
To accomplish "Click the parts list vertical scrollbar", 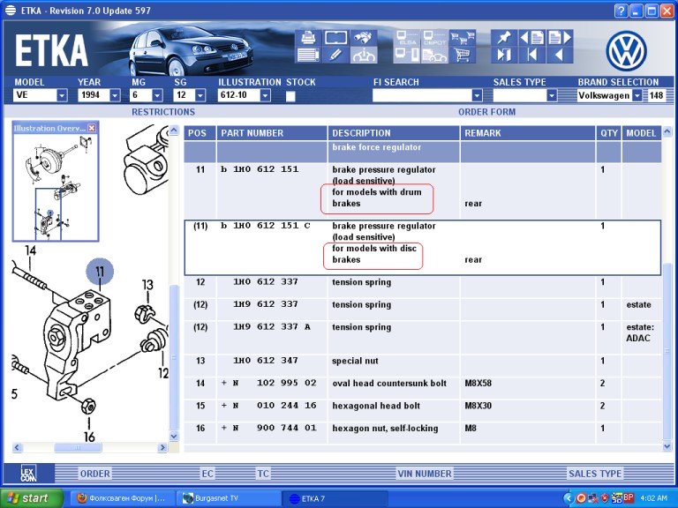I will (x=667, y=291).
